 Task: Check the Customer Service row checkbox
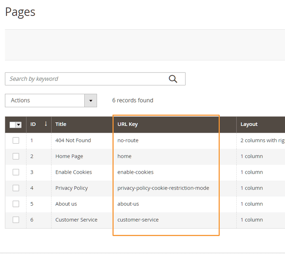click(x=16, y=220)
